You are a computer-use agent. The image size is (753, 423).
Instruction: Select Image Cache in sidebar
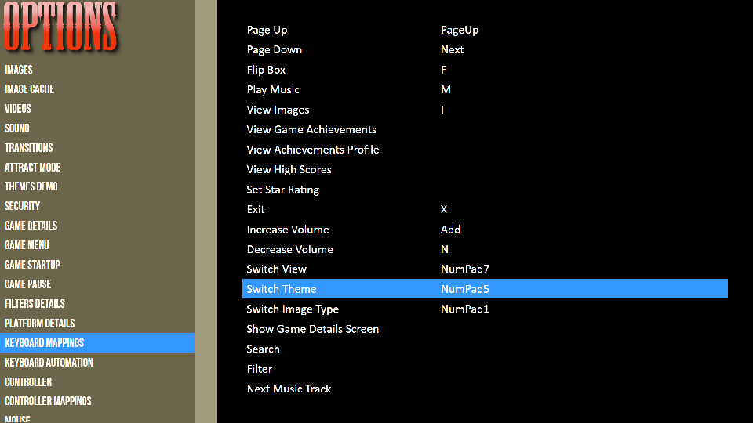(x=29, y=89)
